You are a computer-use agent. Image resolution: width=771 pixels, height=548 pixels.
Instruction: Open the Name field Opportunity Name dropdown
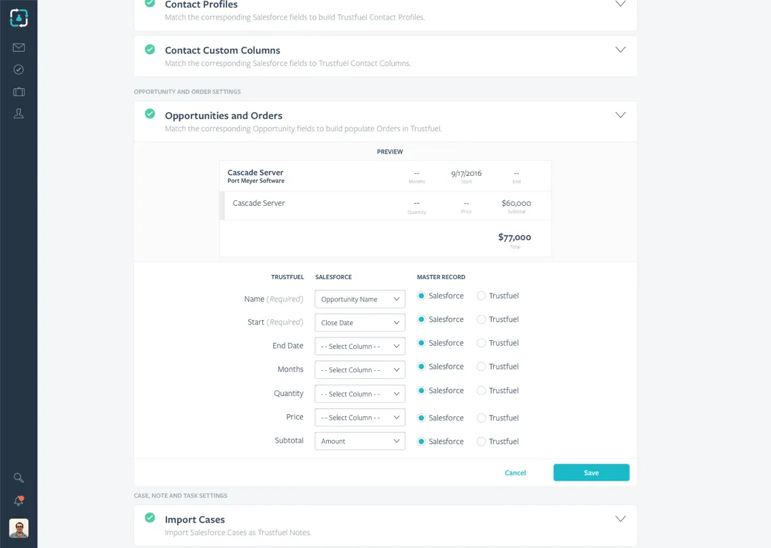click(360, 299)
